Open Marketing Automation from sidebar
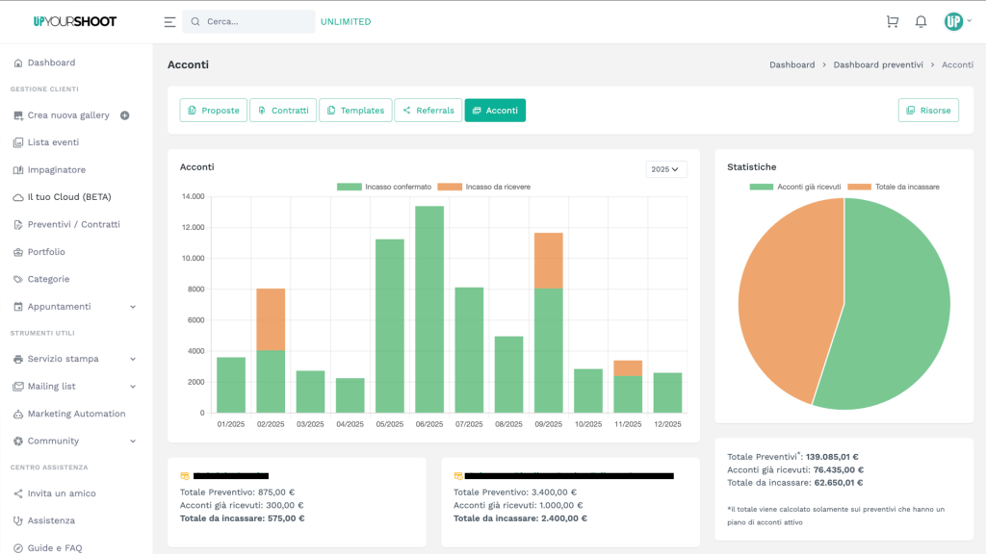Screen dimensions: 986x554 tap(76, 414)
